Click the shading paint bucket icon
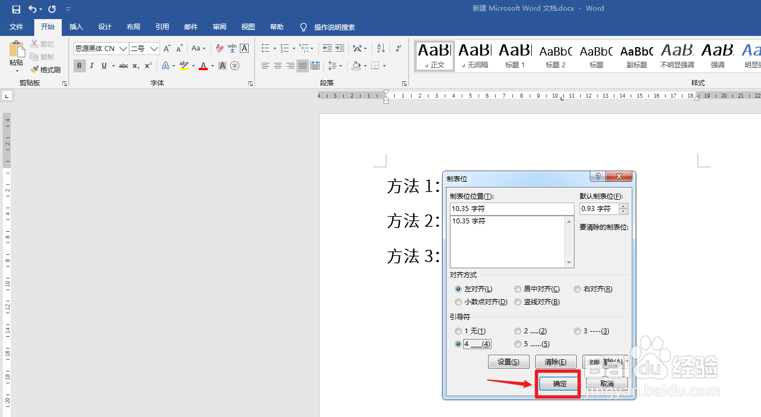 pyautogui.click(x=356, y=66)
